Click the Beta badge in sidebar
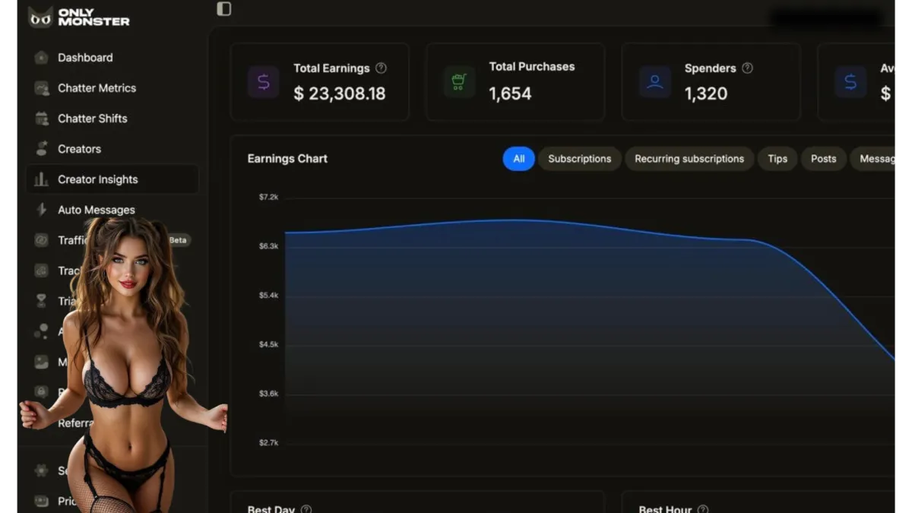 pos(178,240)
